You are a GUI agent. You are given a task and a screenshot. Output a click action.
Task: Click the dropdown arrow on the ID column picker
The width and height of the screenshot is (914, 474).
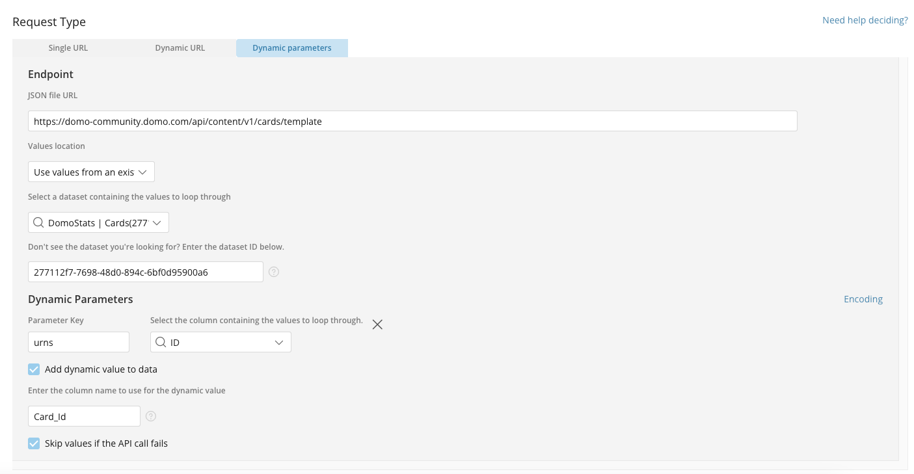(x=279, y=342)
